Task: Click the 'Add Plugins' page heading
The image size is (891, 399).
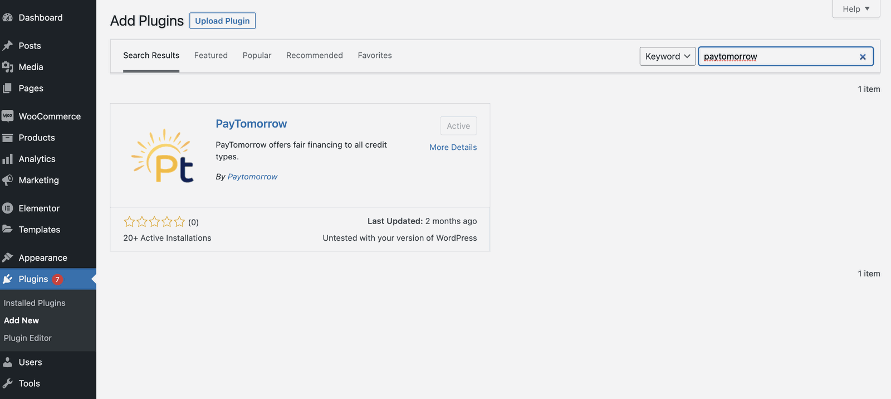Action: [147, 21]
